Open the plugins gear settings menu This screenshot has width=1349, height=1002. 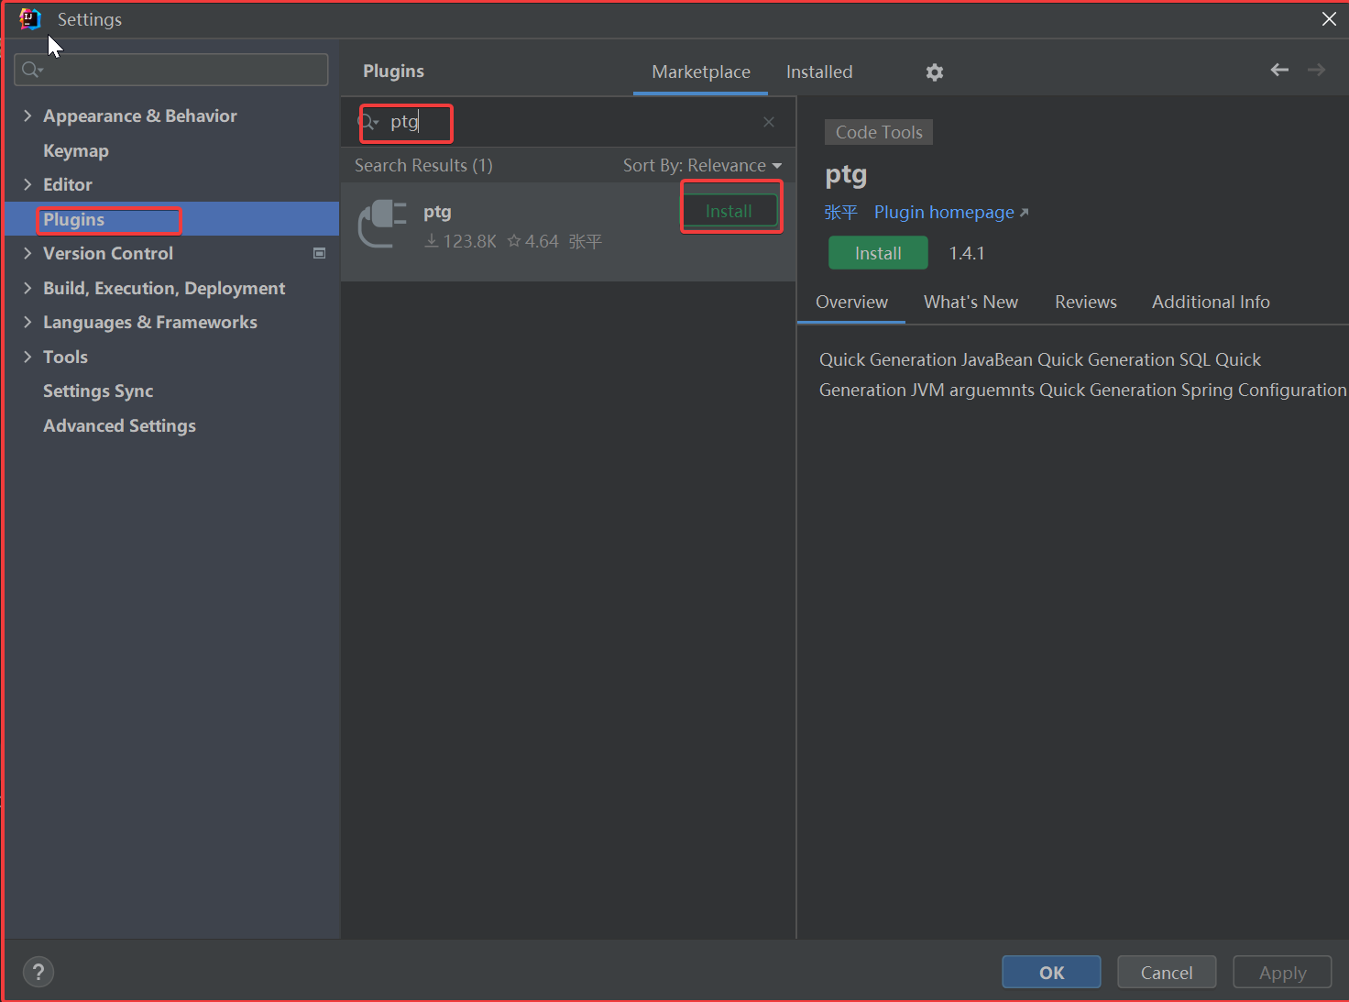[934, 72]
